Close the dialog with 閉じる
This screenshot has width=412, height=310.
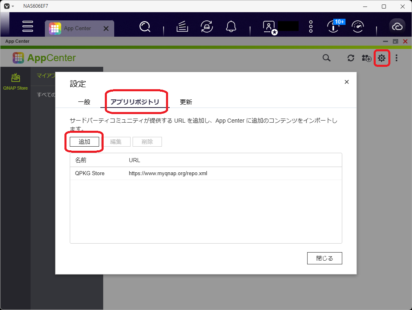click(324, 258)
